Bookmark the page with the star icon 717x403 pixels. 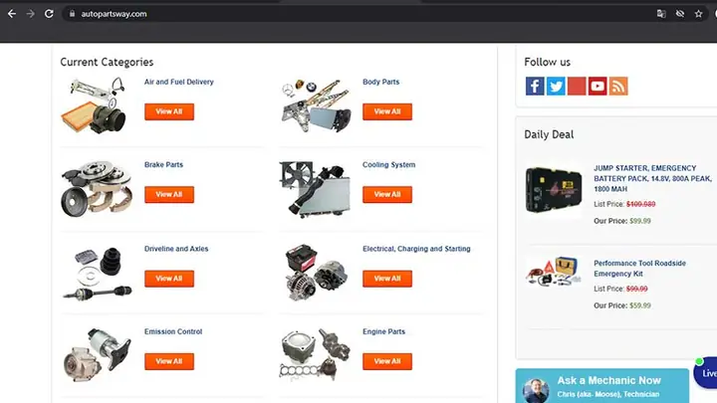pos(698,14)
